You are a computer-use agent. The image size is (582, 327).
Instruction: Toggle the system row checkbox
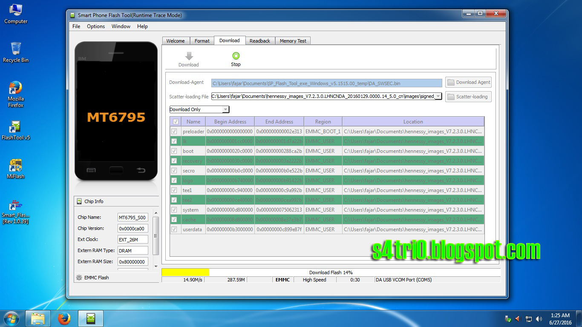tap(174, 210)
